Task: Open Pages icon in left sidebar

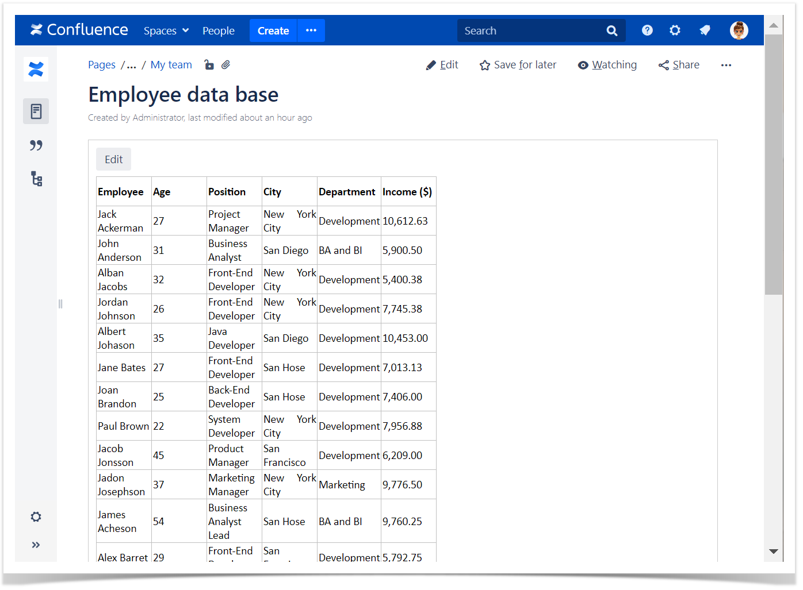Action: (x=36, y=111)
